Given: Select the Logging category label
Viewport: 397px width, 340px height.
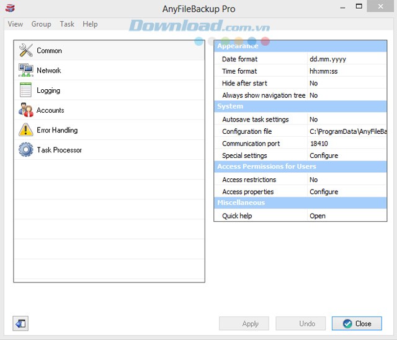Looking at the screenshot, I should 48,90.
